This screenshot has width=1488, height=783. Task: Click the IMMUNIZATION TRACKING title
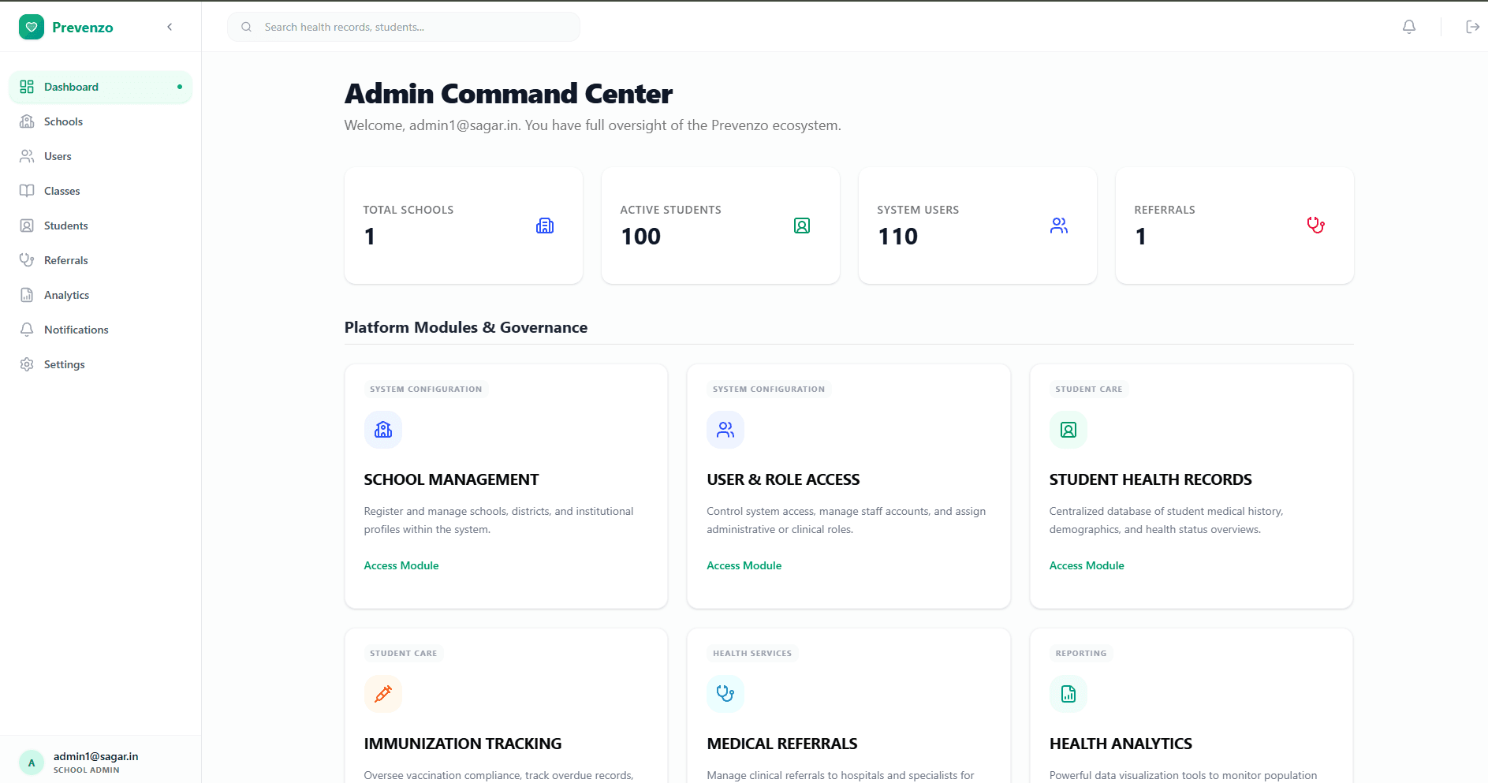[x=463, y=744]
